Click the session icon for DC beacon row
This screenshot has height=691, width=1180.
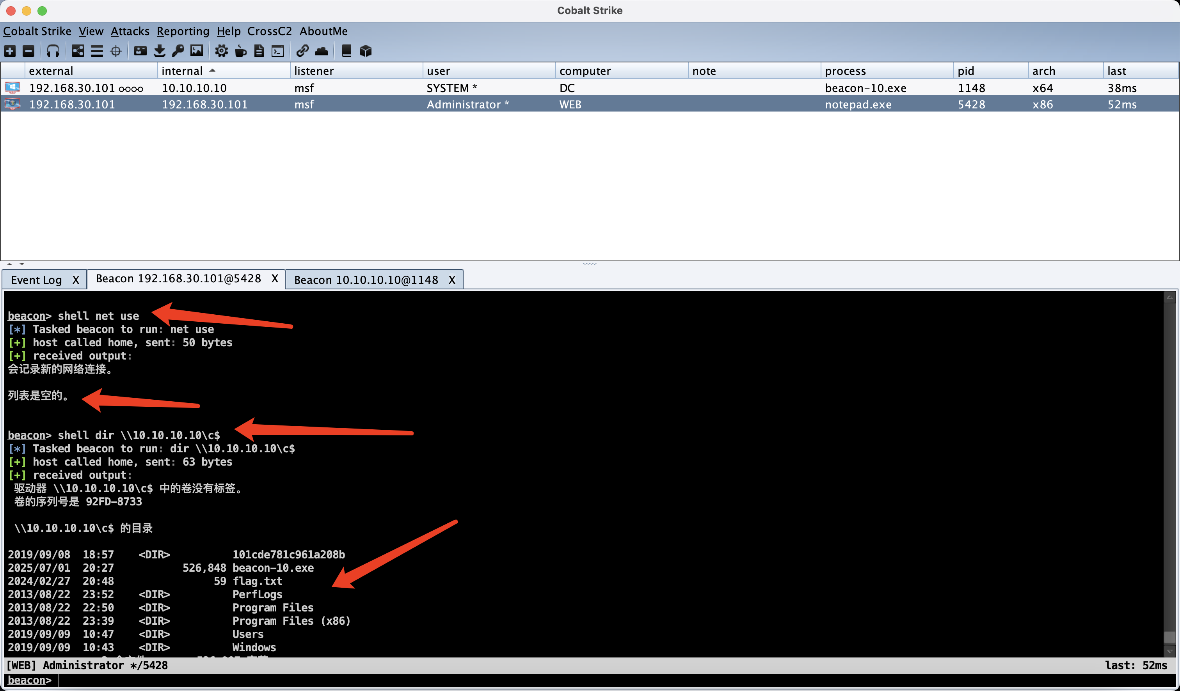tap(12, 87)
